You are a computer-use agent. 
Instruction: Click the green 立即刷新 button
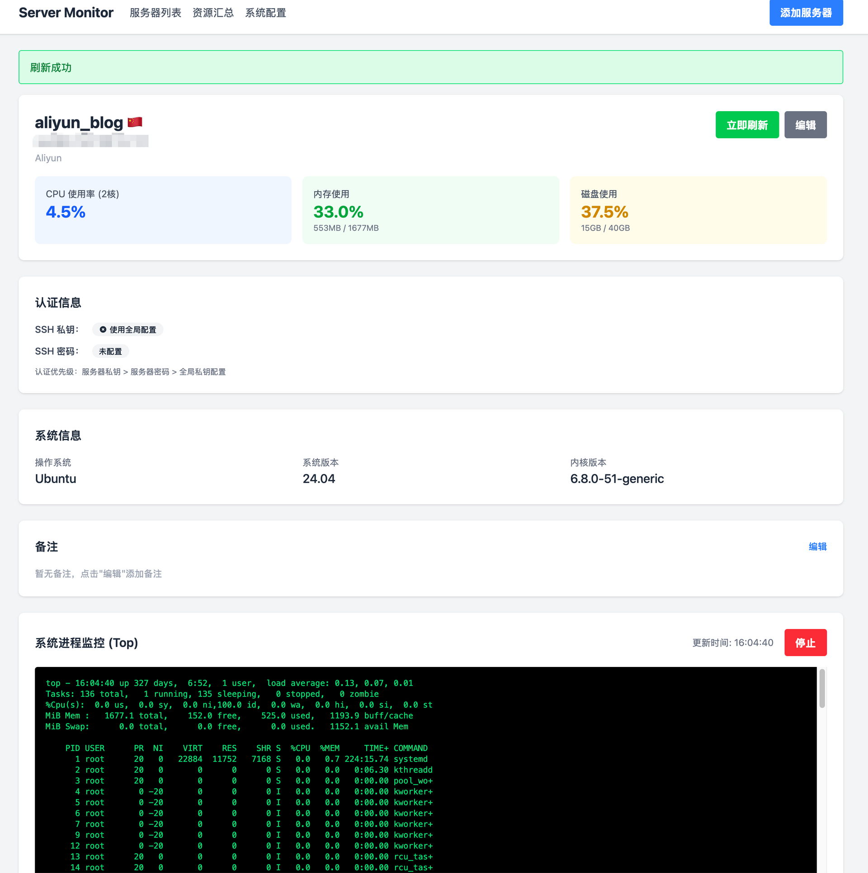coord(747,125)
